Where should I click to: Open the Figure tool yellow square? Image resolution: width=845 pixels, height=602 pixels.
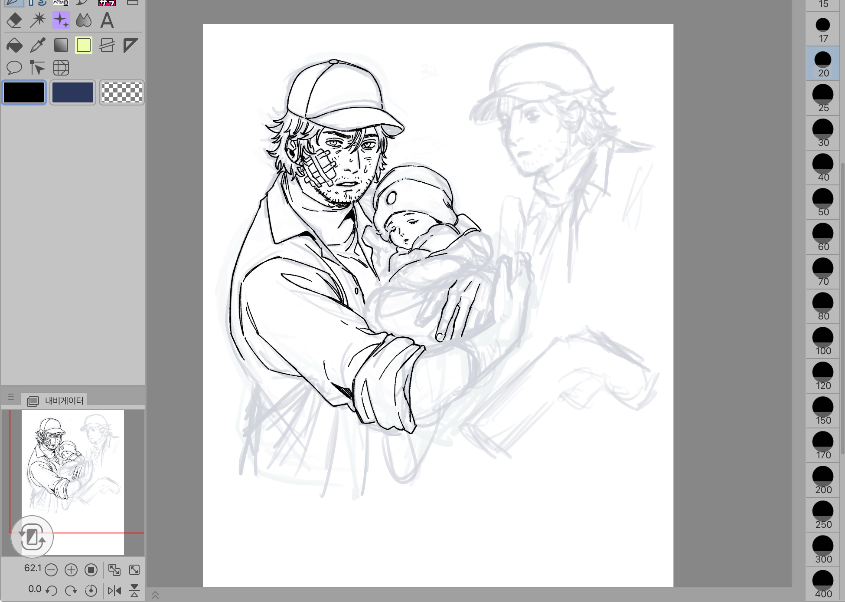[x=84, y=45]
